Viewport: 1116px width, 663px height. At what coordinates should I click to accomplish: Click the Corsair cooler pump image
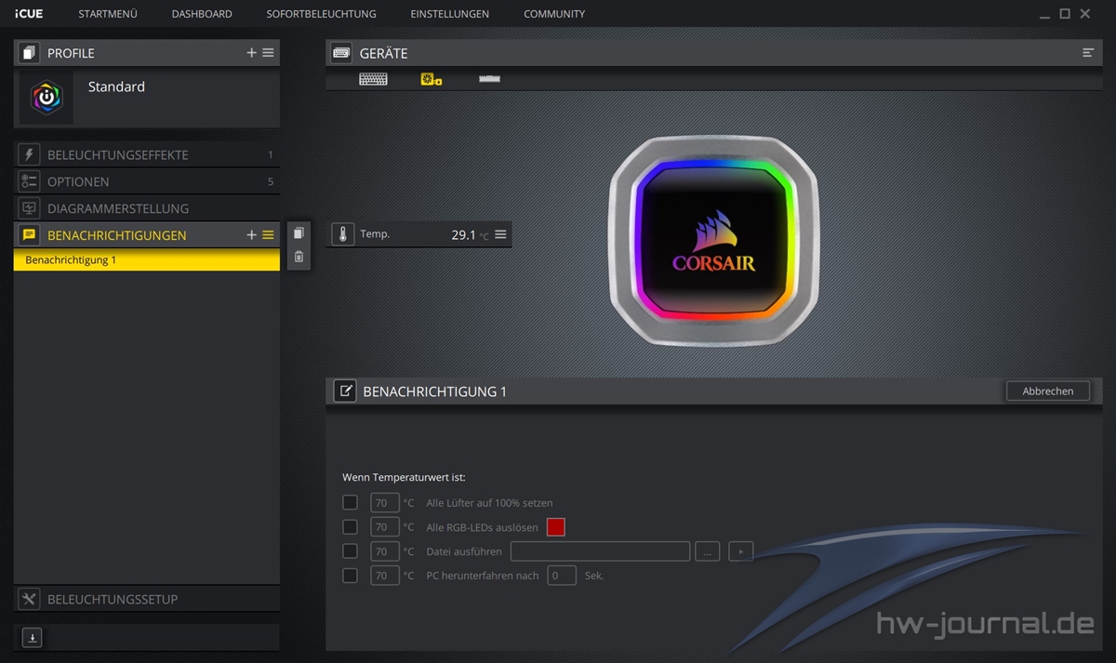[713, 240]
